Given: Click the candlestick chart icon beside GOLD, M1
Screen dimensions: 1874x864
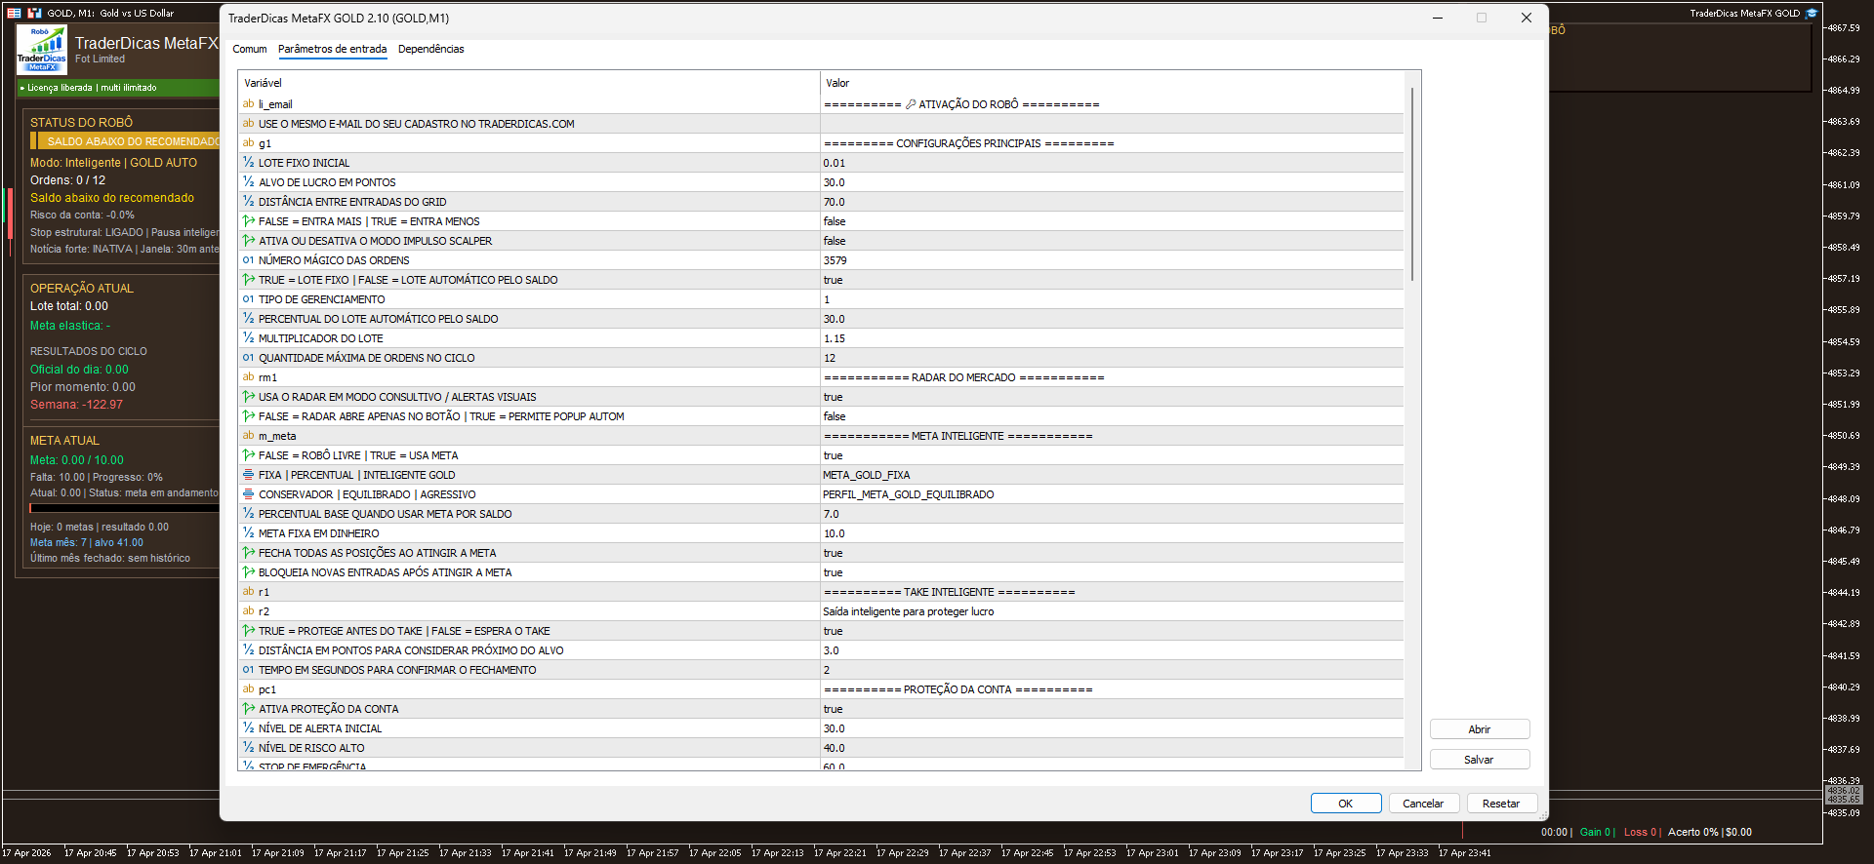Looking at the screenshot, I should pyautogui.click(x=35, y=13).
